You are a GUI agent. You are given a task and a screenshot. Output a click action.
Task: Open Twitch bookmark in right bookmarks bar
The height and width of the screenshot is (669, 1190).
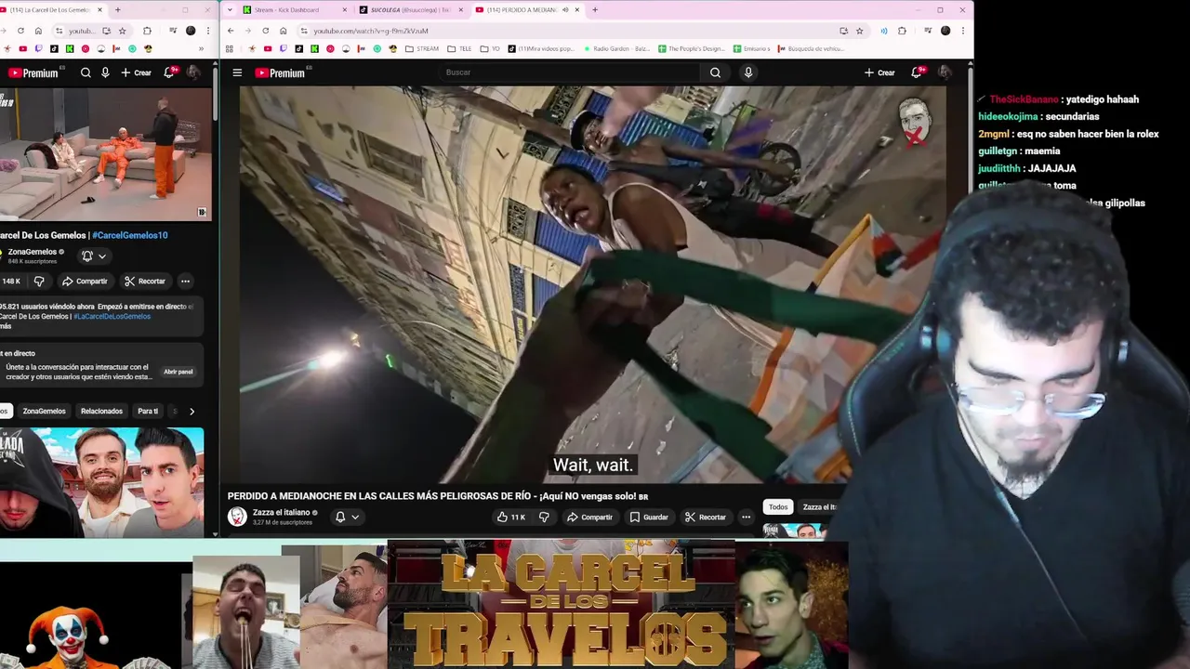tap(284, 48)
